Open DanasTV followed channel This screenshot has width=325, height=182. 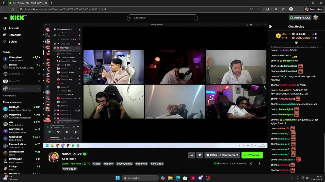coord(22,81)
